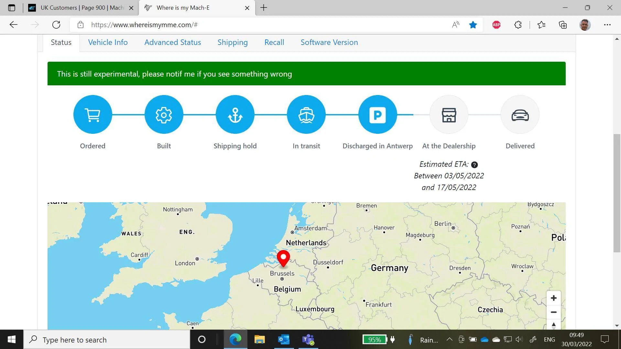Open the Advanced Status tab
This screenshot has width=621, height=349.
point(173,42)
